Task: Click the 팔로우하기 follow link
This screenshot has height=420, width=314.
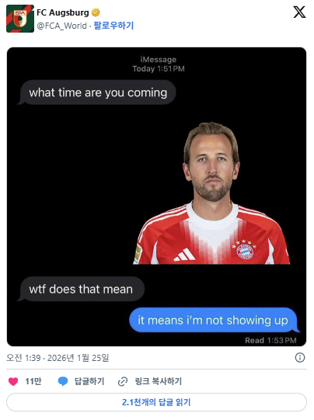Action: click(113, 26)
